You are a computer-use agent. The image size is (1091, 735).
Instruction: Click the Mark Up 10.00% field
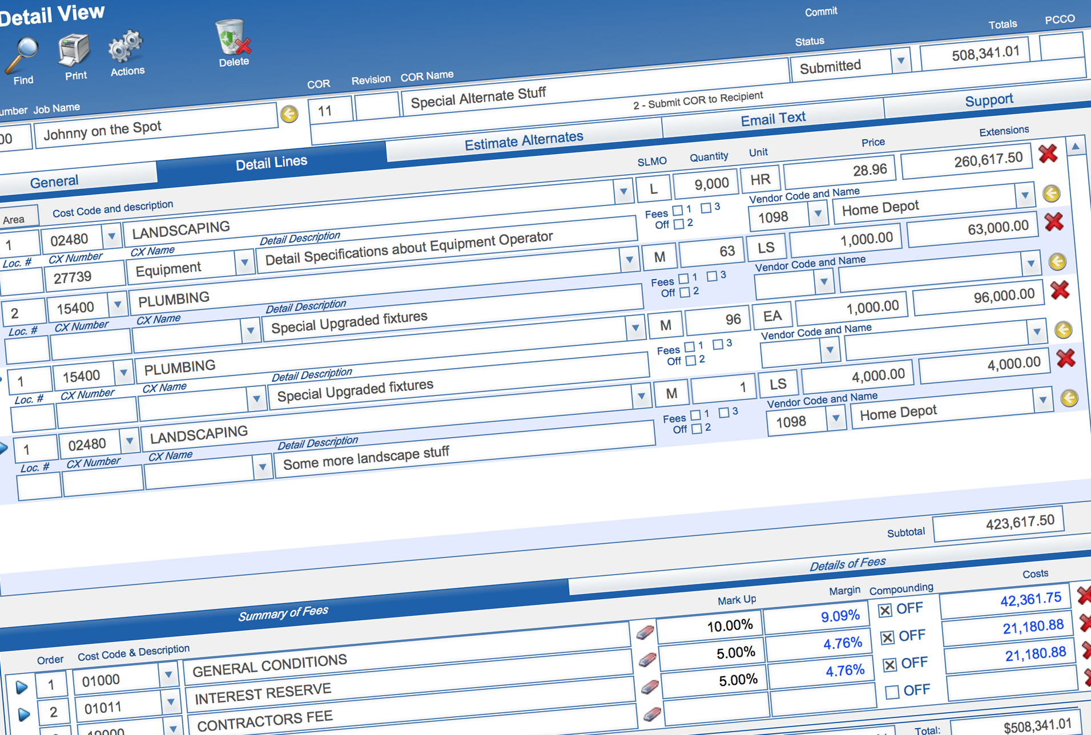click(708, 627)
